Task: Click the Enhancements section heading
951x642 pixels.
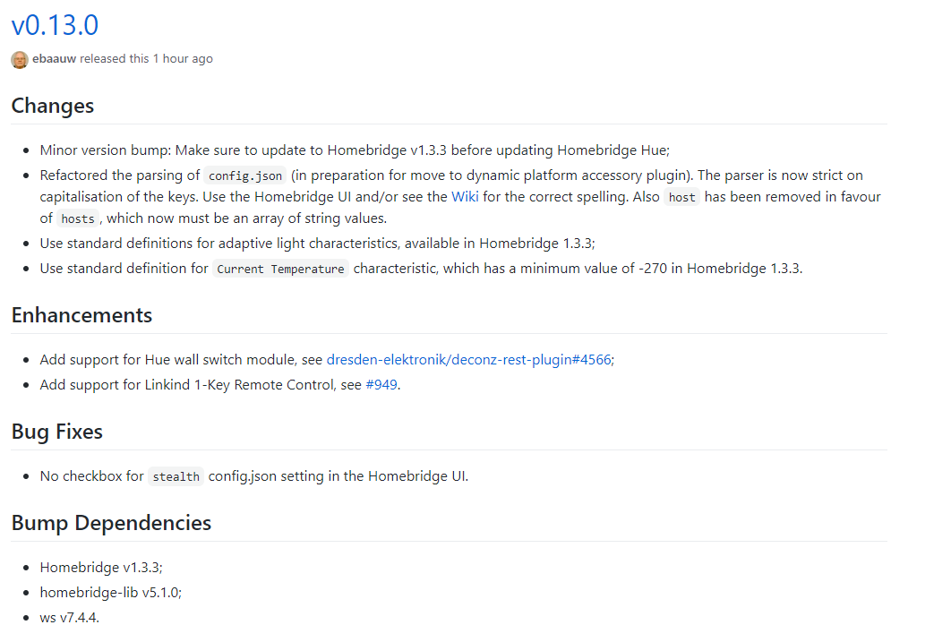Action: pyautogui.click(x=81, y=315)
